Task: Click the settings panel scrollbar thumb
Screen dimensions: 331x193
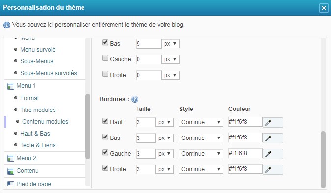Action: click(323, 160)
